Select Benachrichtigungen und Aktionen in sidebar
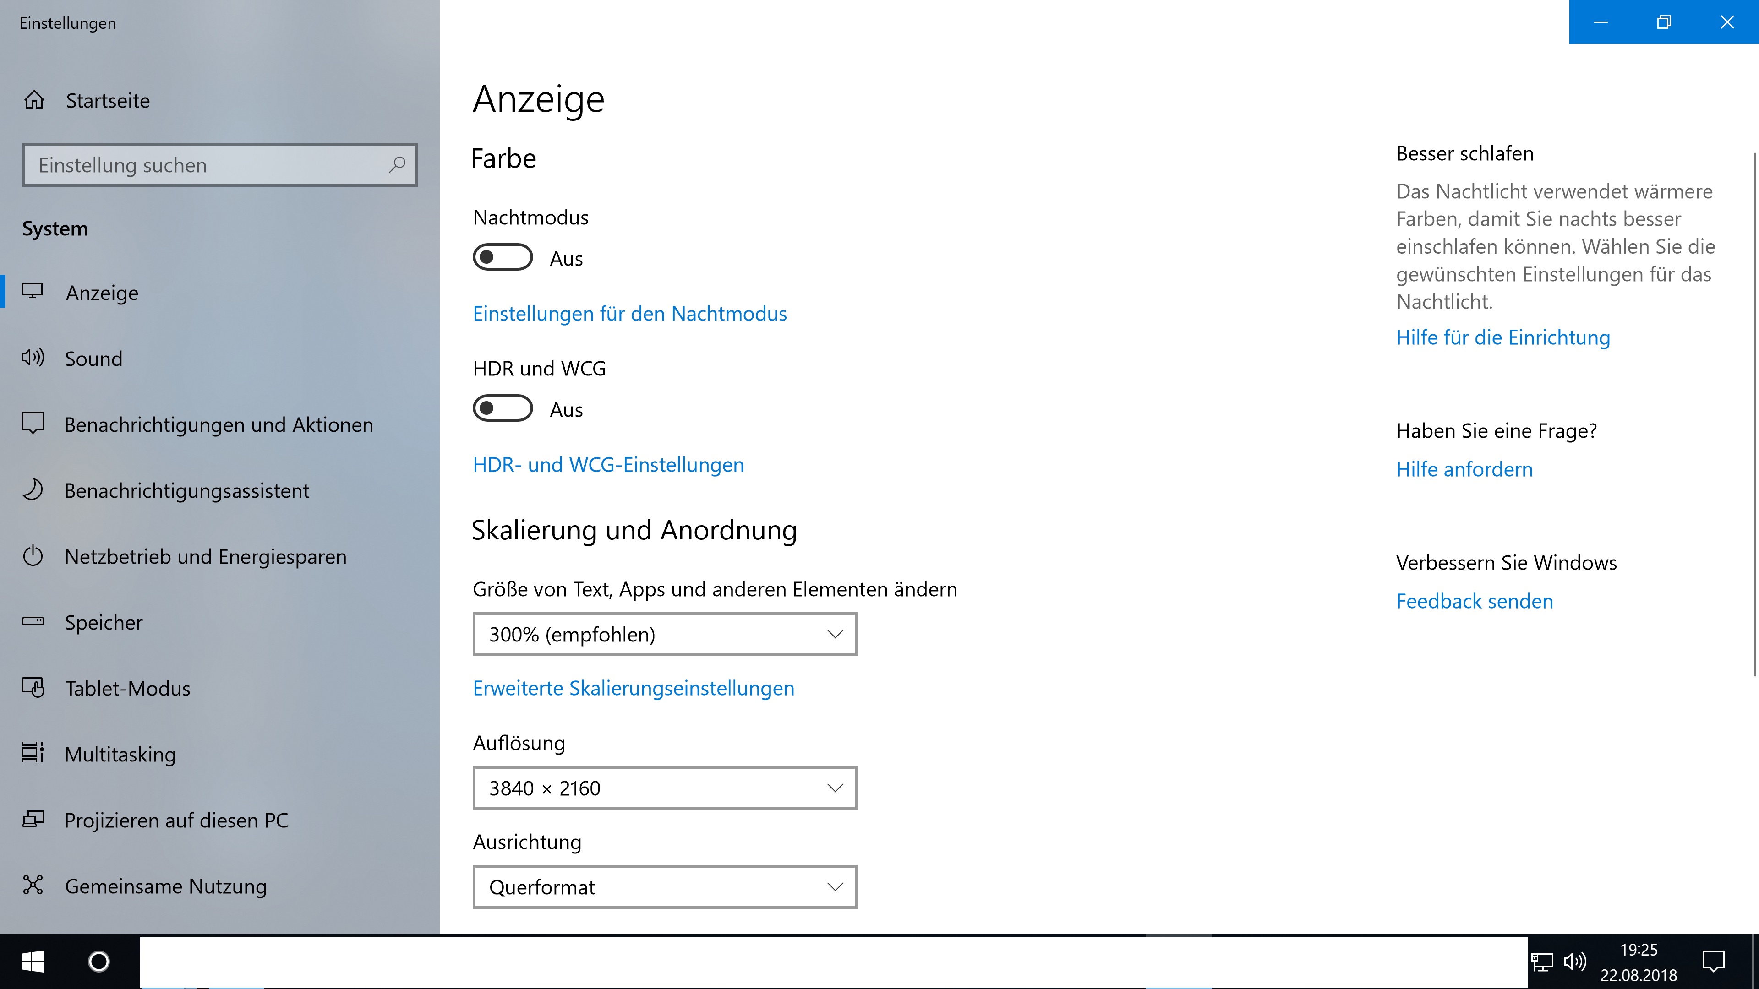1759x989 pixels. click(x=219, y=424)
